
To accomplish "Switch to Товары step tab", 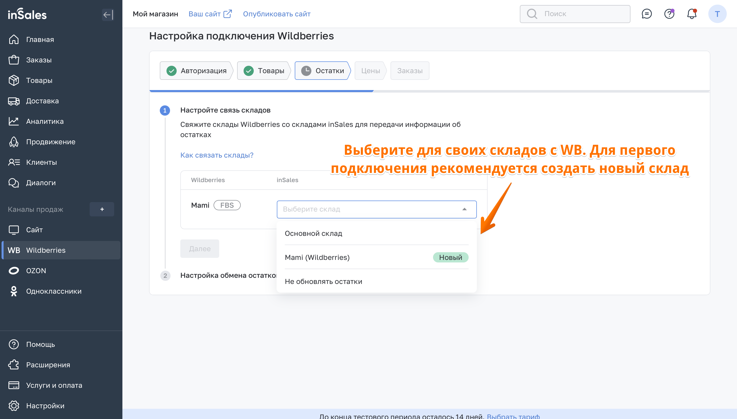I will click(x=264, y=71).
